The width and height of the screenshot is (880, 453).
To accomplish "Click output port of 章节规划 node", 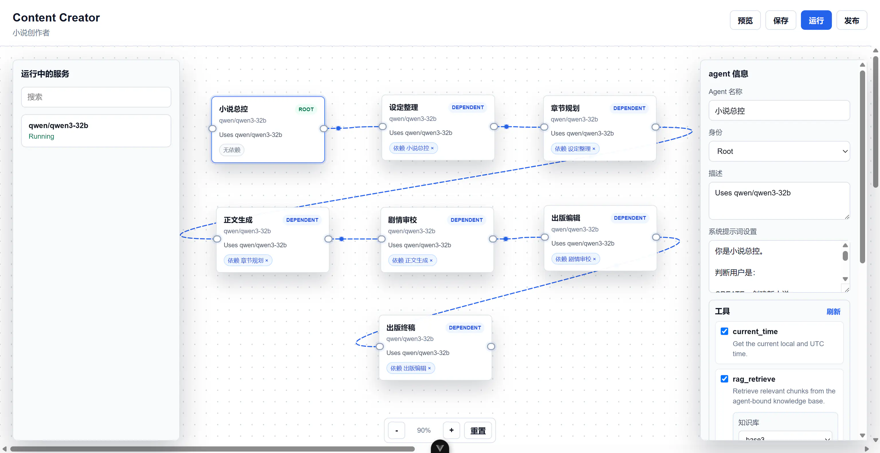I will click(655, 128).
